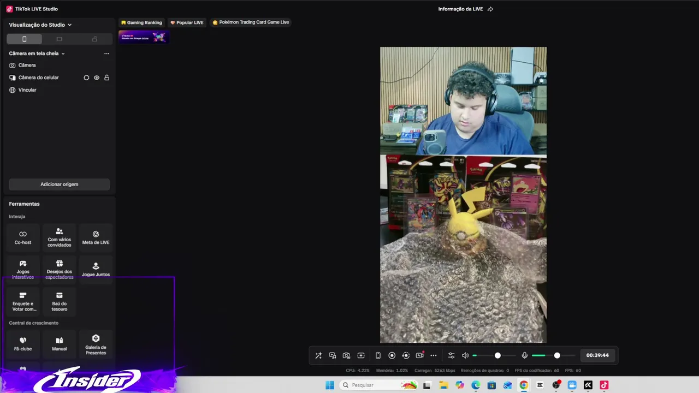Select the Vincular source row
This screenshot has width=699, height=393.
[x=59, y=90]
